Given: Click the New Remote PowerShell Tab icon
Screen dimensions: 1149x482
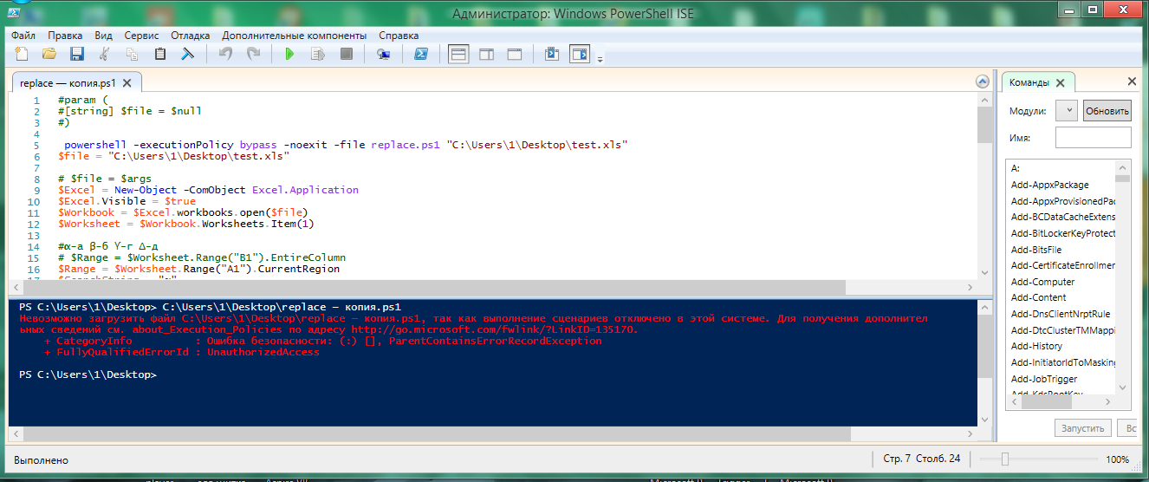Looking at the screenshot, I should click(x=383, y=55).
